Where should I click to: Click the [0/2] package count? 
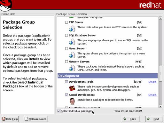[140, 22]
